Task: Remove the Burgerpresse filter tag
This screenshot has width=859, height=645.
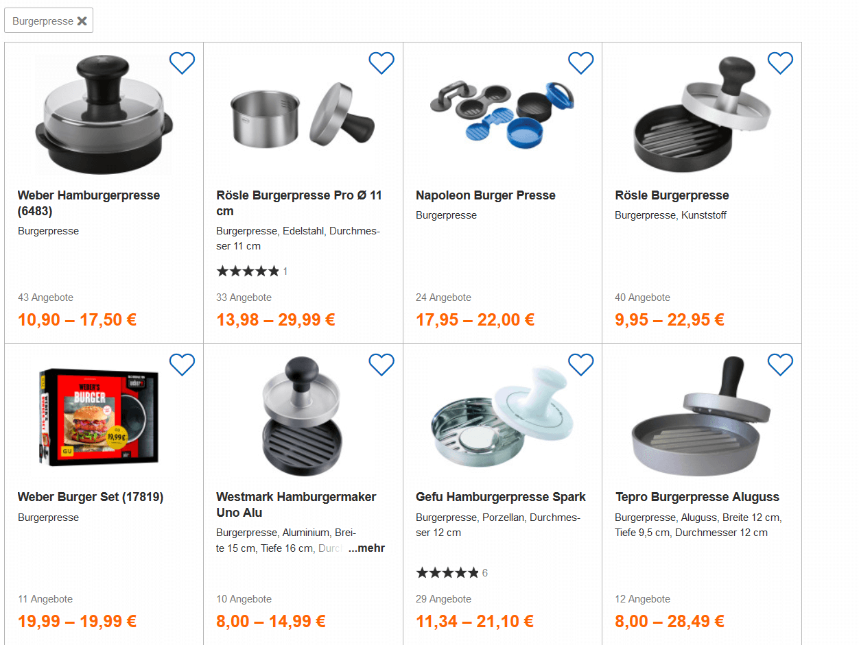Action: click(x=82, y=21)
